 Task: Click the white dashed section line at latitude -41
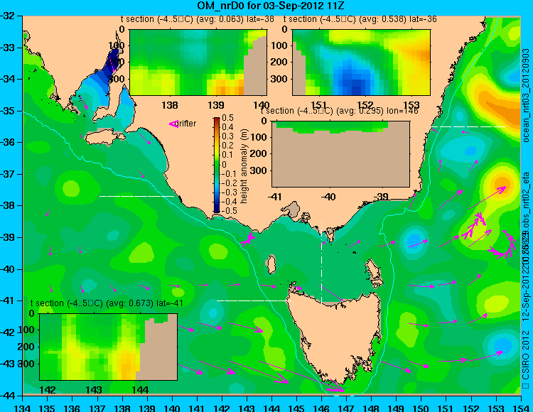254,300
